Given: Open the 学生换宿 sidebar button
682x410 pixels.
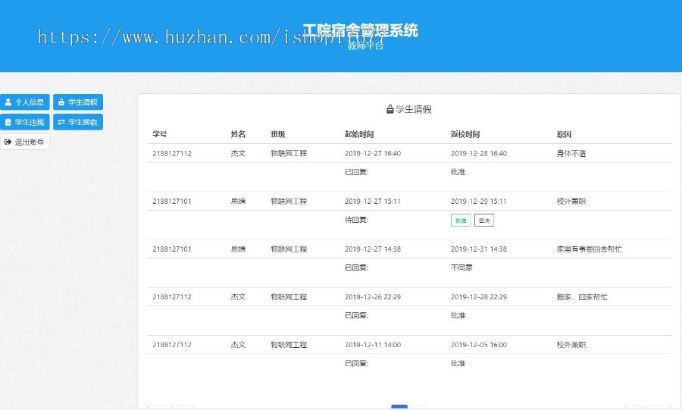Looking at the screenshot, I should click(78, 122).
